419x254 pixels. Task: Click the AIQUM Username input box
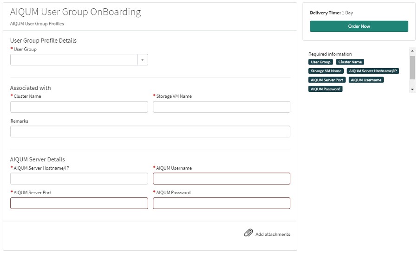pos(222,179)
